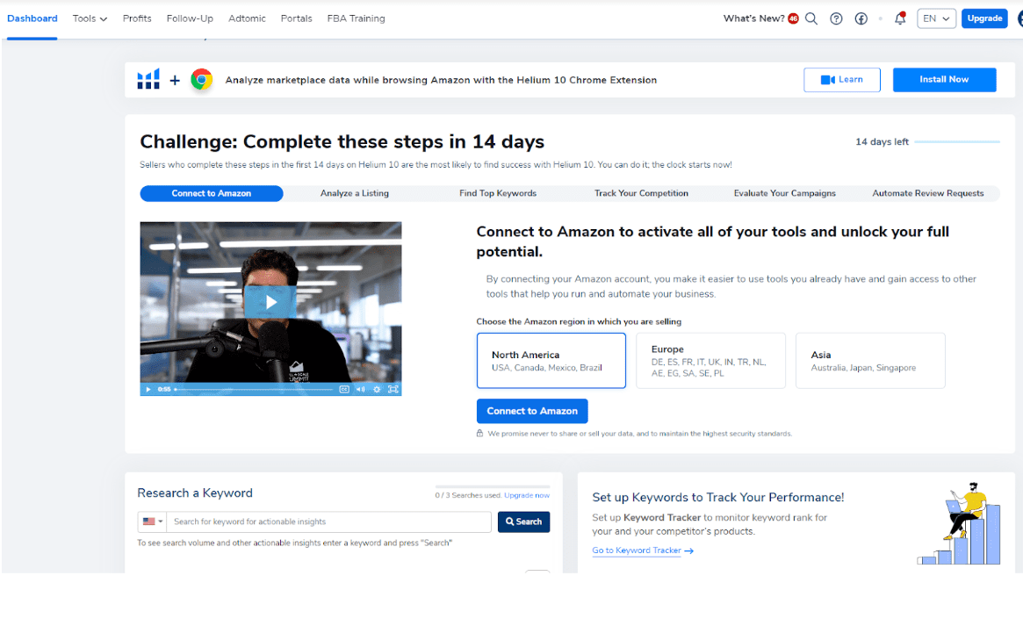The height and width of the screenshot is (626, 1023).
Task: Select the North America selling region
Action: point(551,360)
